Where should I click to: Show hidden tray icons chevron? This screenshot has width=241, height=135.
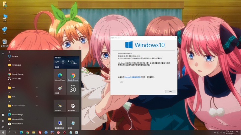coord(215,133)
